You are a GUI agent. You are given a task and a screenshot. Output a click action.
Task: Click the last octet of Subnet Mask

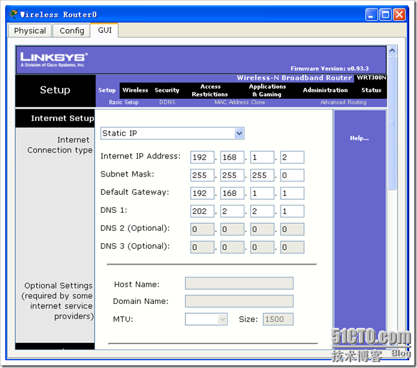coord(292,175)
